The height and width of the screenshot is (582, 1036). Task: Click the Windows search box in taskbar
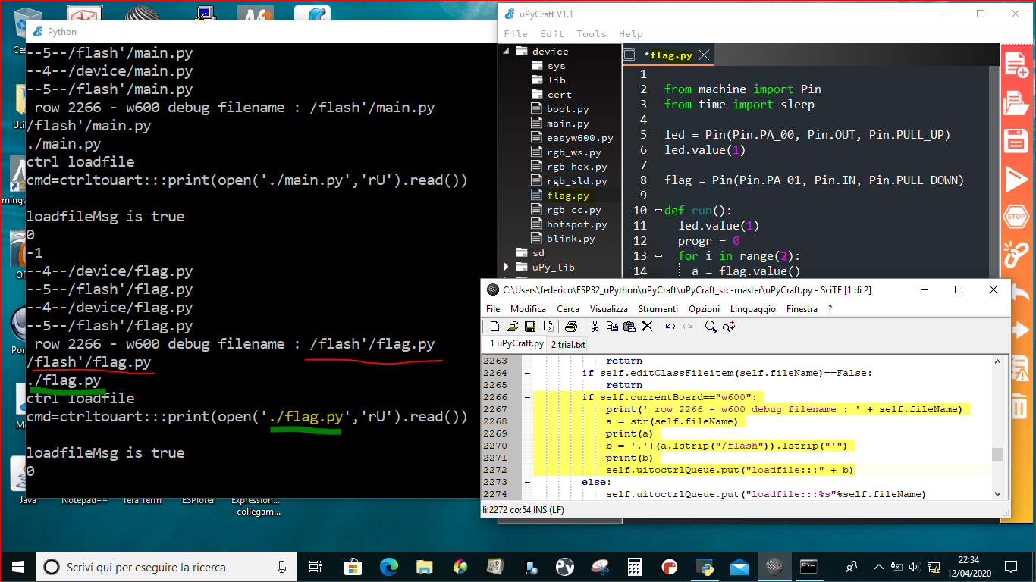click(166, 567)
